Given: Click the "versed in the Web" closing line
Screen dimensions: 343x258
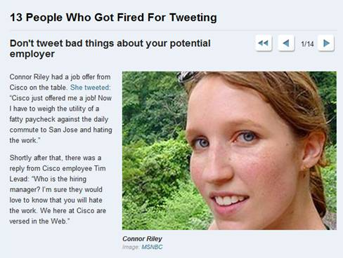Looking at the screenshot, I should [39, 222].
